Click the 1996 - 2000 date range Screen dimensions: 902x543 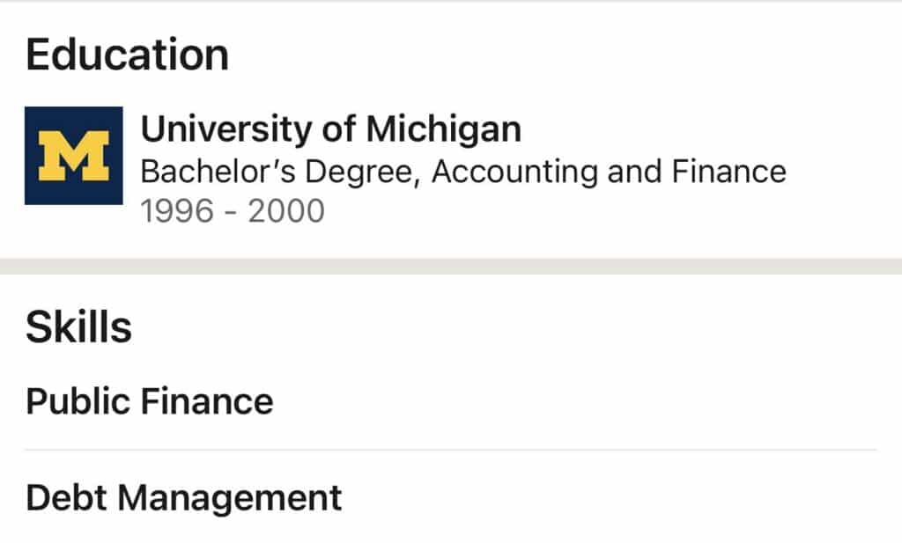pyautogui.click(x=233, y=211)
